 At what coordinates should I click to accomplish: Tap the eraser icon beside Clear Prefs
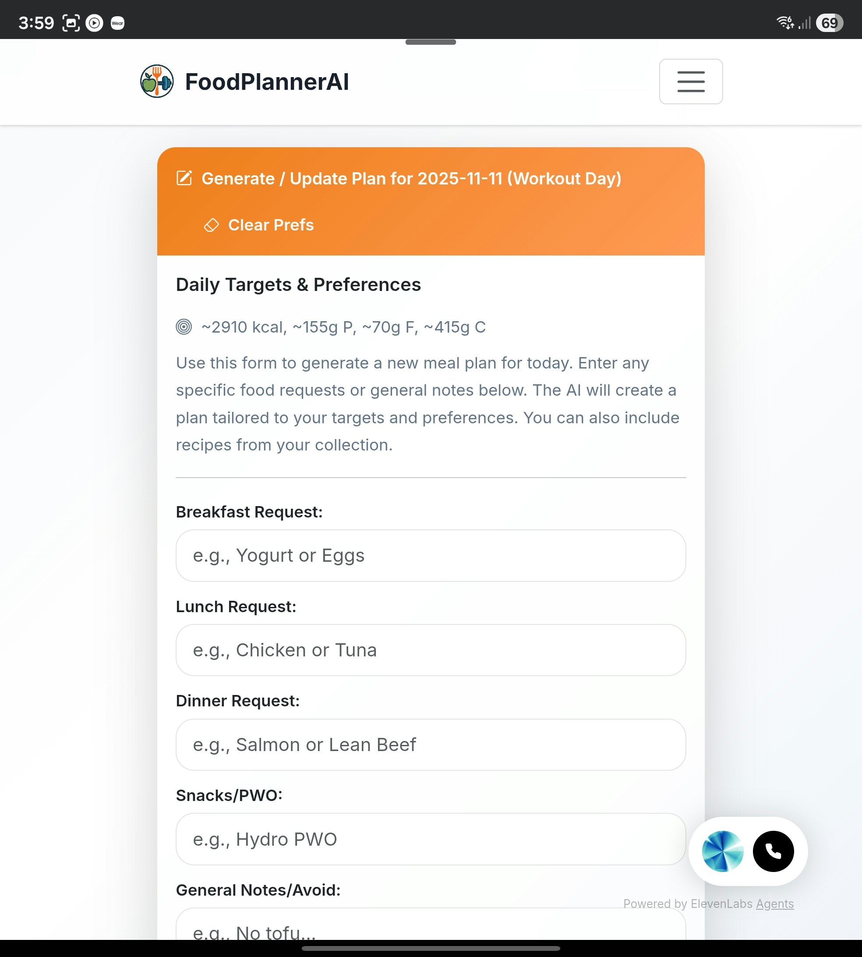click(212, 225)
